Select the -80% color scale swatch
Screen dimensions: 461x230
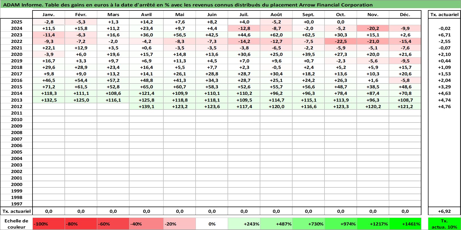81,224
